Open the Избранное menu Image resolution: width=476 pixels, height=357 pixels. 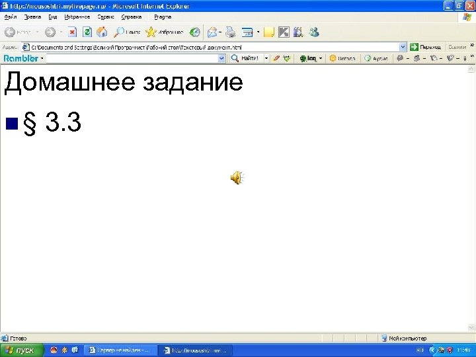point(77,17)
